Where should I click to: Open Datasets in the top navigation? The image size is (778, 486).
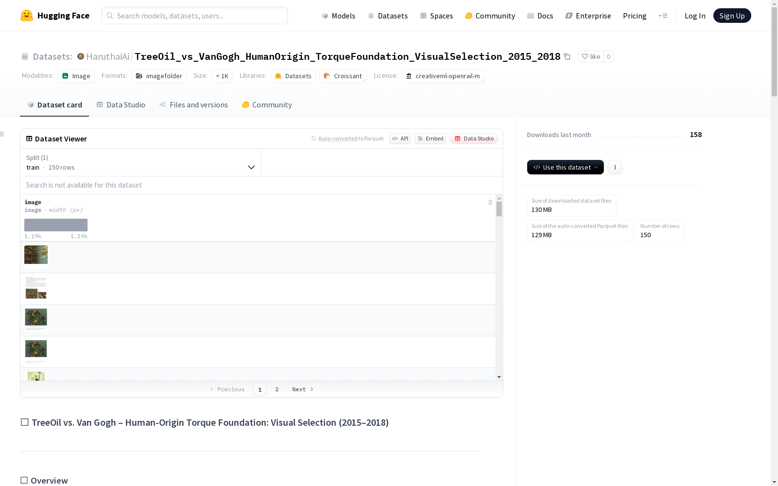click(388, 16)
